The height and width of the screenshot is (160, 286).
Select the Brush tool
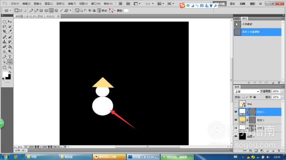pos(10,37)
